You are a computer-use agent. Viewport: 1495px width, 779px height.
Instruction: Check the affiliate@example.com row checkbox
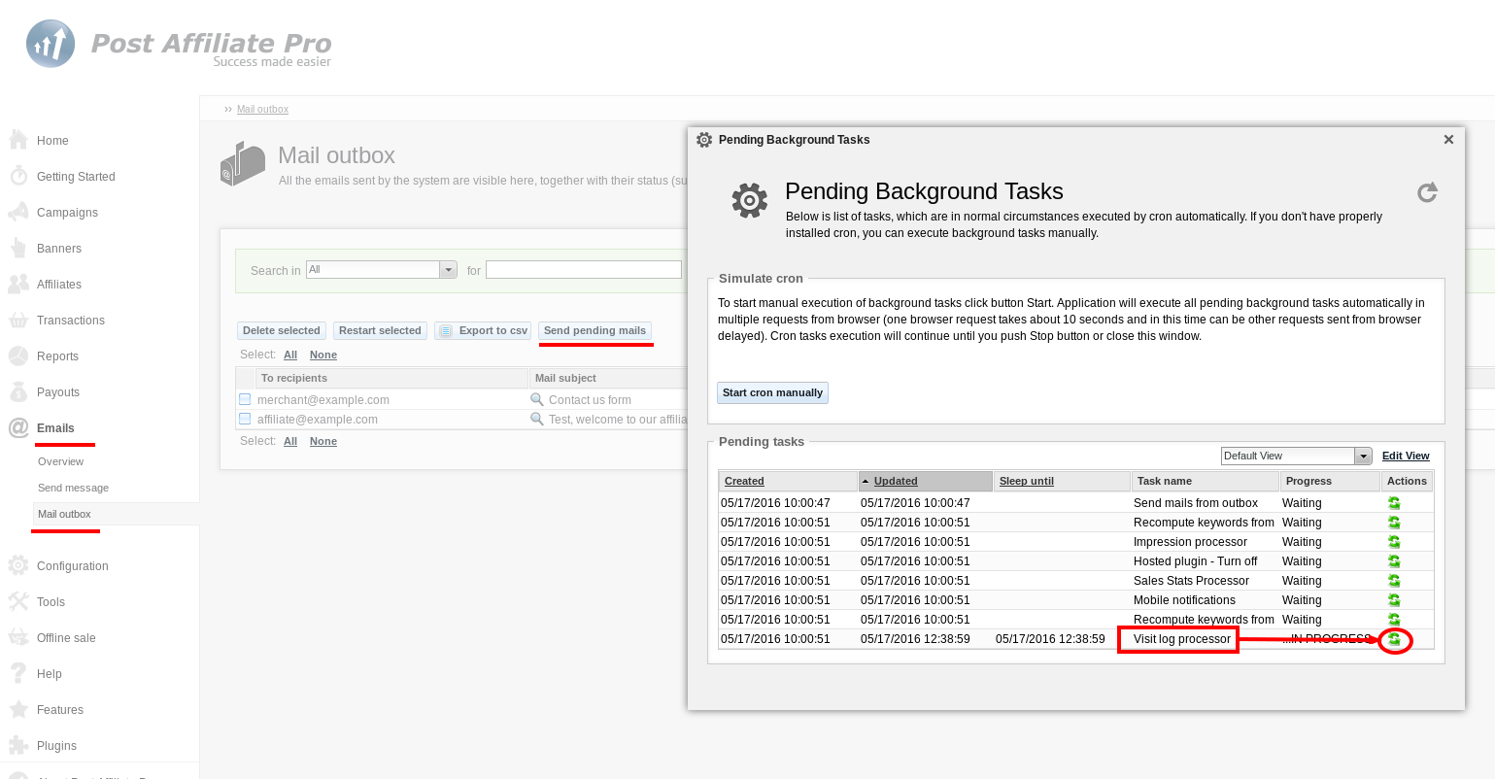[246, 419]
